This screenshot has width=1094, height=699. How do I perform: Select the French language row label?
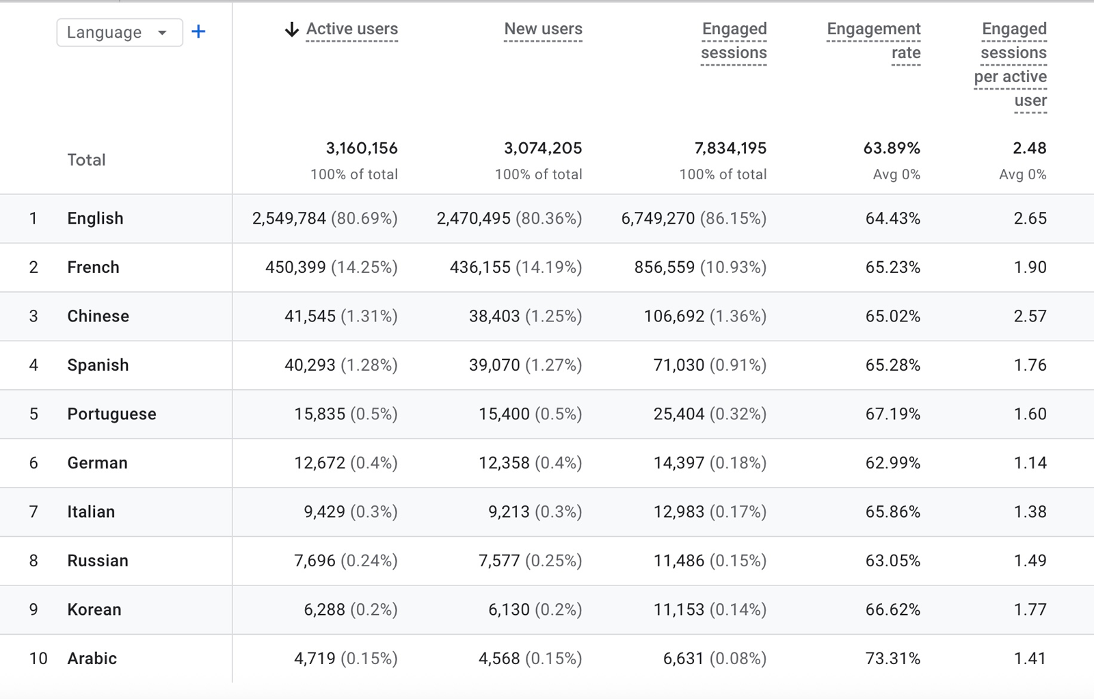pos(94,267)
